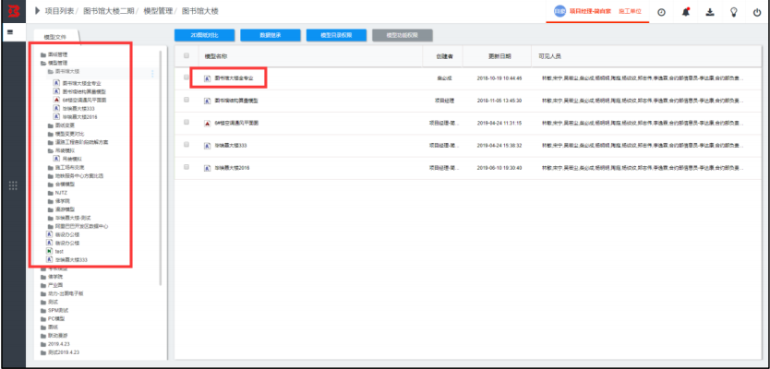Click the file tree vertical scrollbar
Viewport: 770px width, 369px height.
click(160, 167)
